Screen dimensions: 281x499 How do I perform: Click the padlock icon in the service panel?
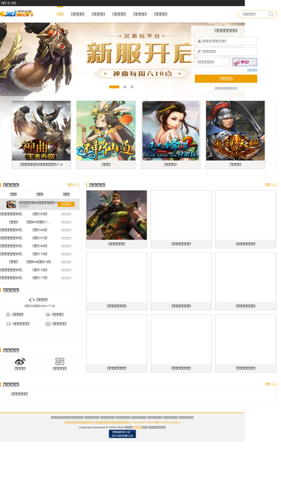(8, 314)
